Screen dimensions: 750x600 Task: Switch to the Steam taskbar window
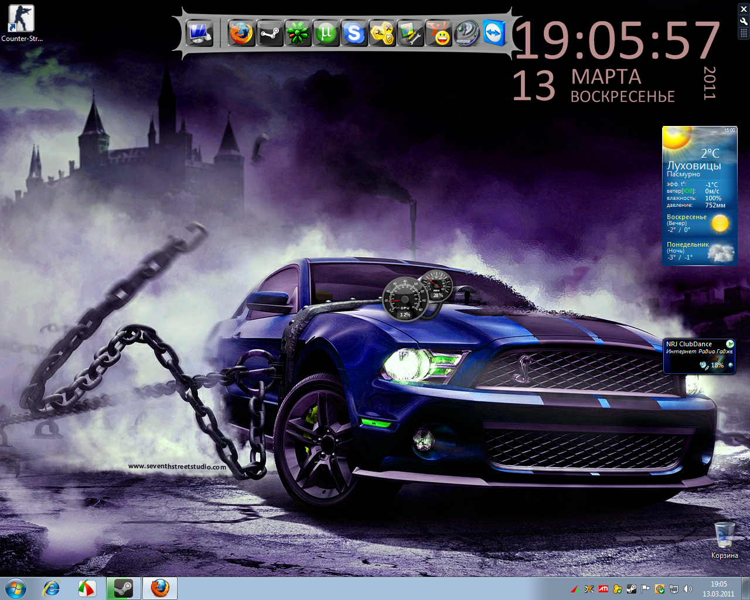pyautogui.click(x=123, y=588)
